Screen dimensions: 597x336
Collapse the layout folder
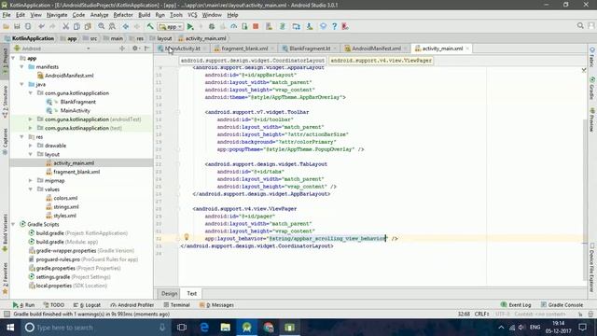click(x=31, y=154)
